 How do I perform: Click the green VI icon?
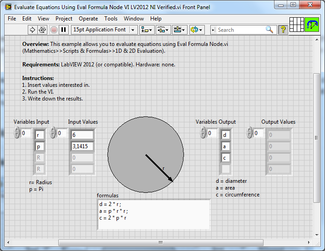coord(312,25)
